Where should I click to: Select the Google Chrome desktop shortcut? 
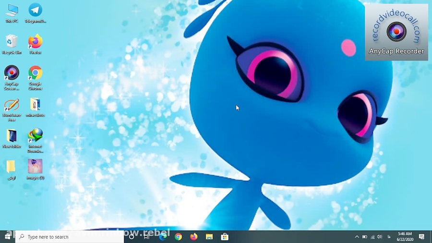coord(35,78)
